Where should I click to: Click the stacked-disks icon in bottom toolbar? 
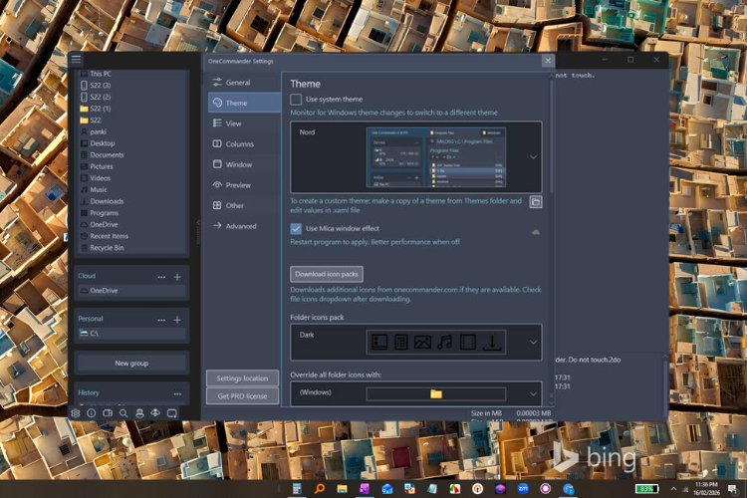tap(139, 413)
